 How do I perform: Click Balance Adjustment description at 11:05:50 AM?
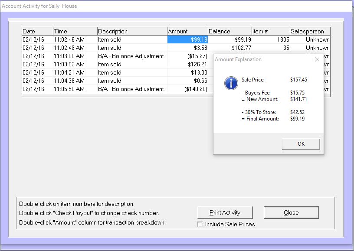[x=132, y=89]
